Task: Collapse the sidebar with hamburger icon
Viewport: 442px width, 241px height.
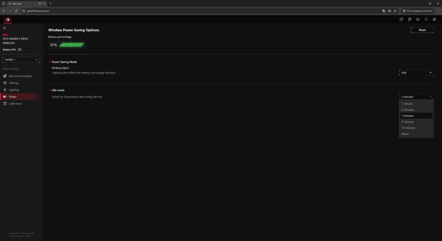Action: (4, 28)
